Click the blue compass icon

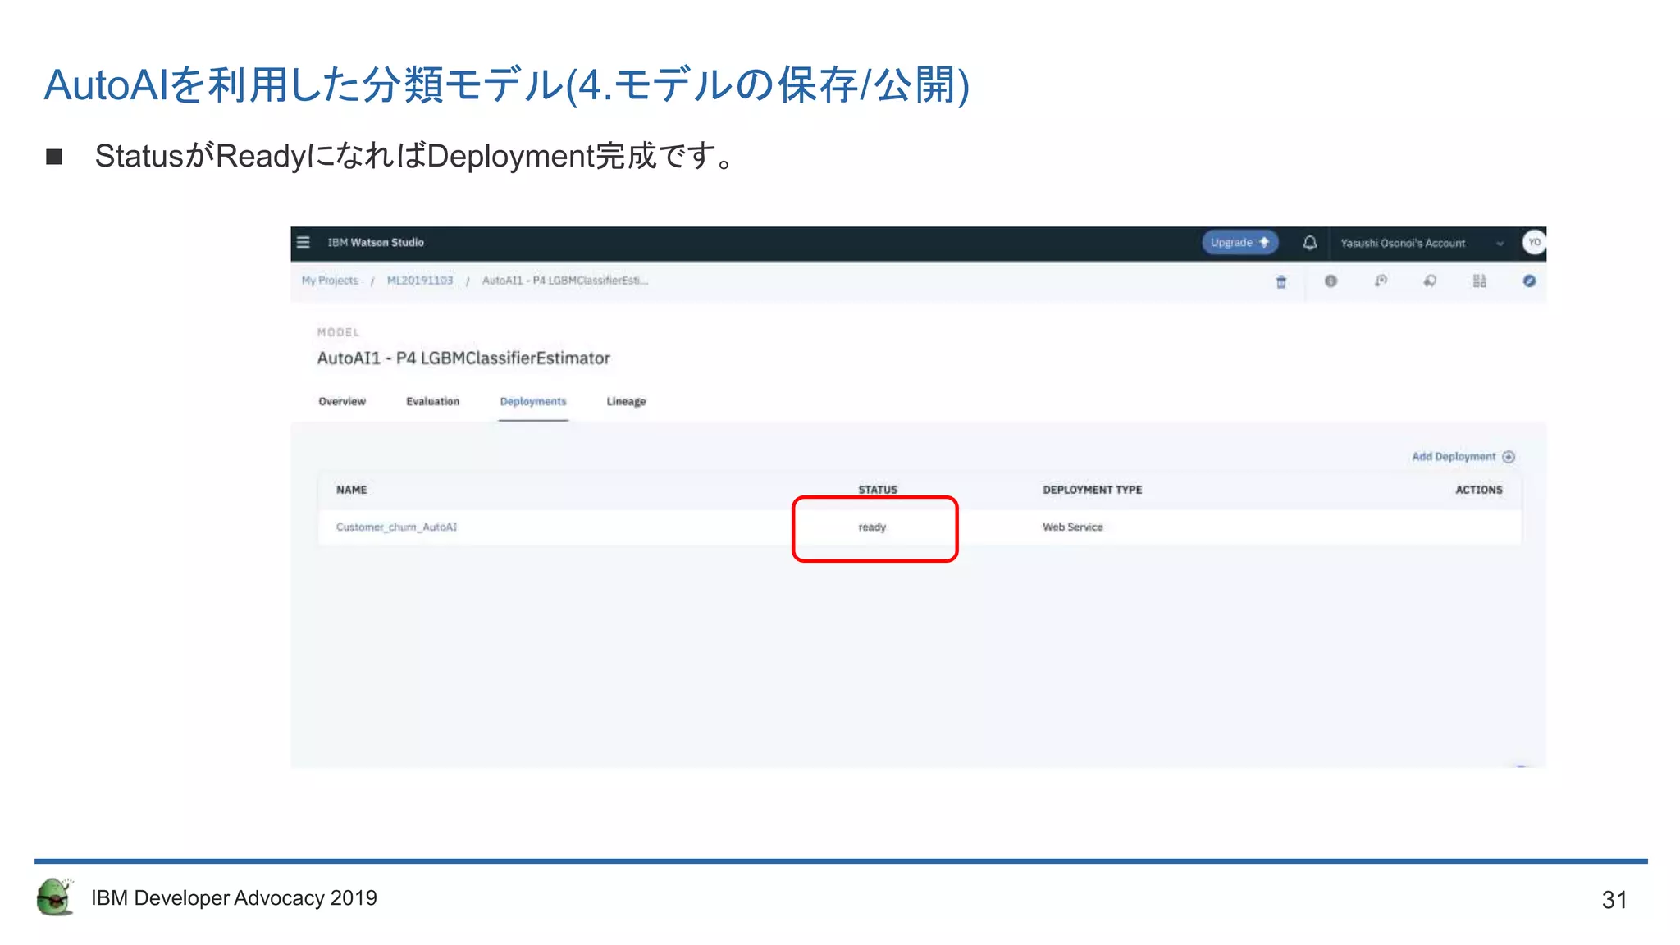coord(1529,281)
